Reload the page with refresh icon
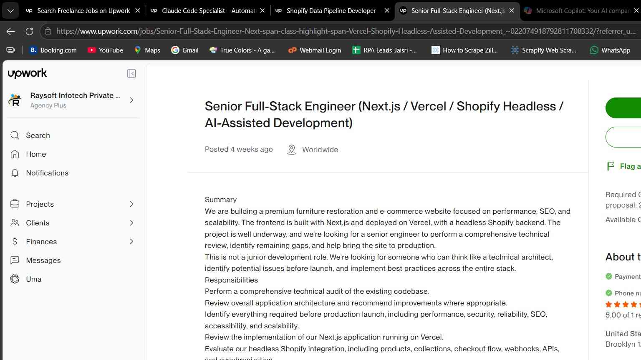This screenshot has height=360, width=641. coord(29,31)
